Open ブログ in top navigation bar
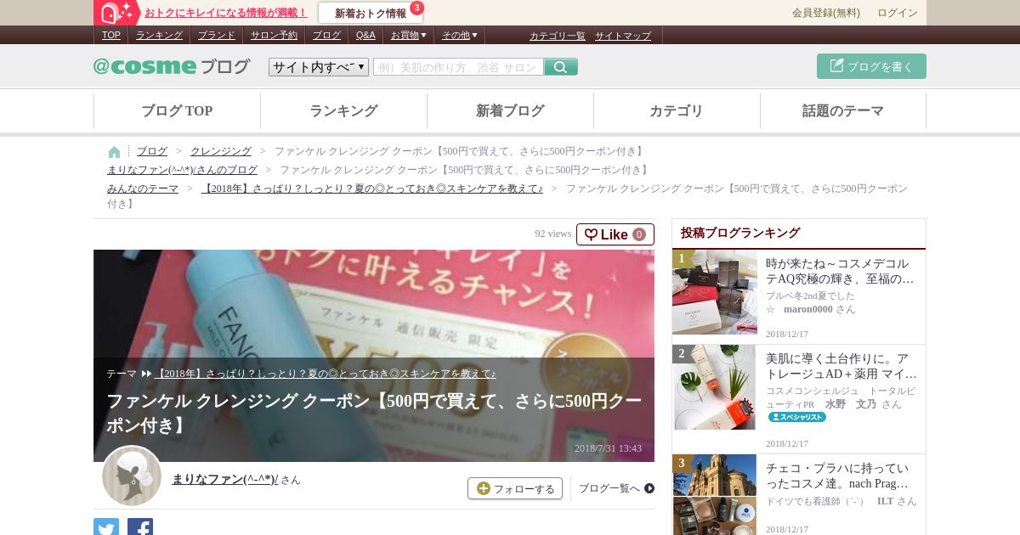The width and height of the screenshot is (1020, 535). (x=326, y=35)
